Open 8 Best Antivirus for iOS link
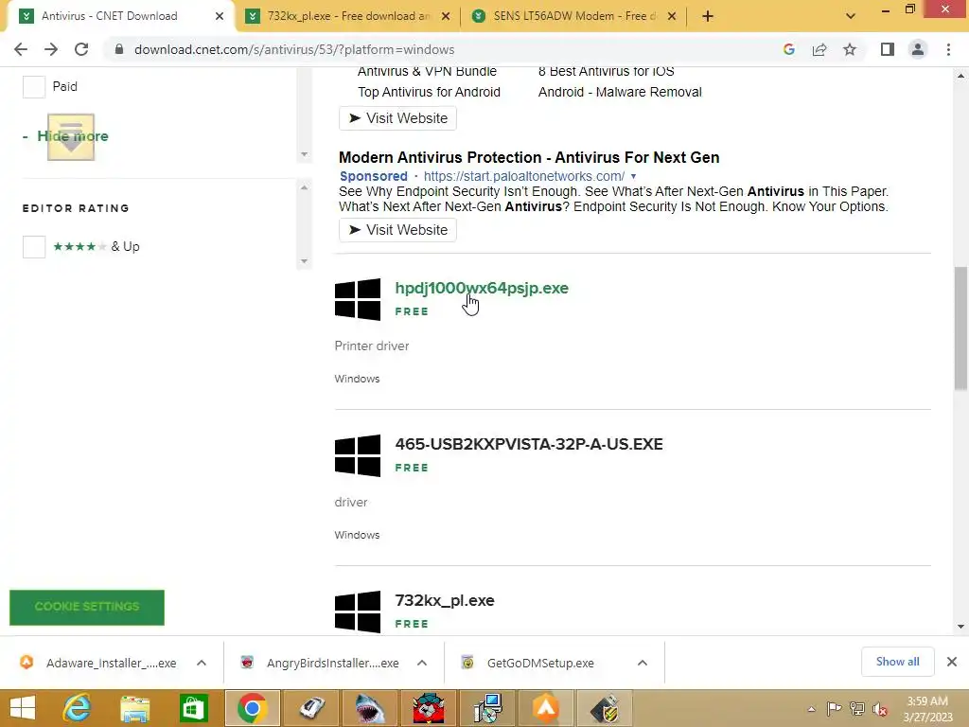Image resolution: width=969 pixels, height=727 pixels. click(x=607, y=72)
